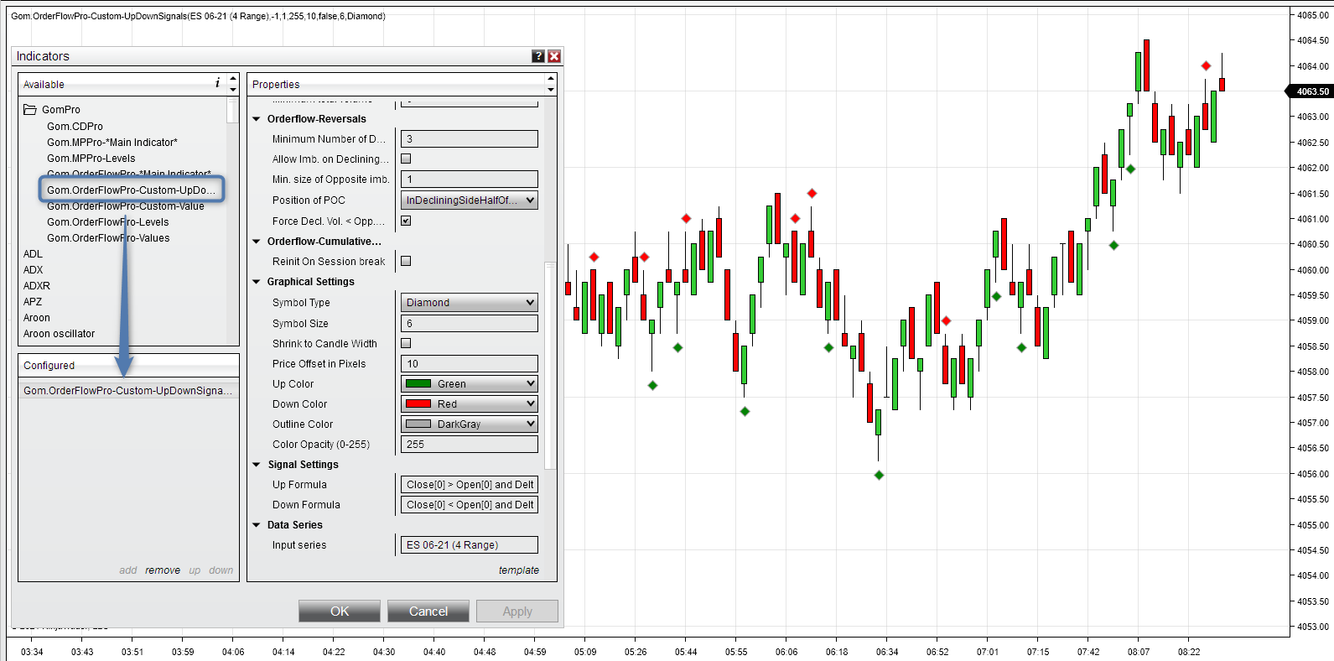Screen dimensions: 1334x661
Task: Click Cancel in the Indicators dialog
Action: click(428, 612)
